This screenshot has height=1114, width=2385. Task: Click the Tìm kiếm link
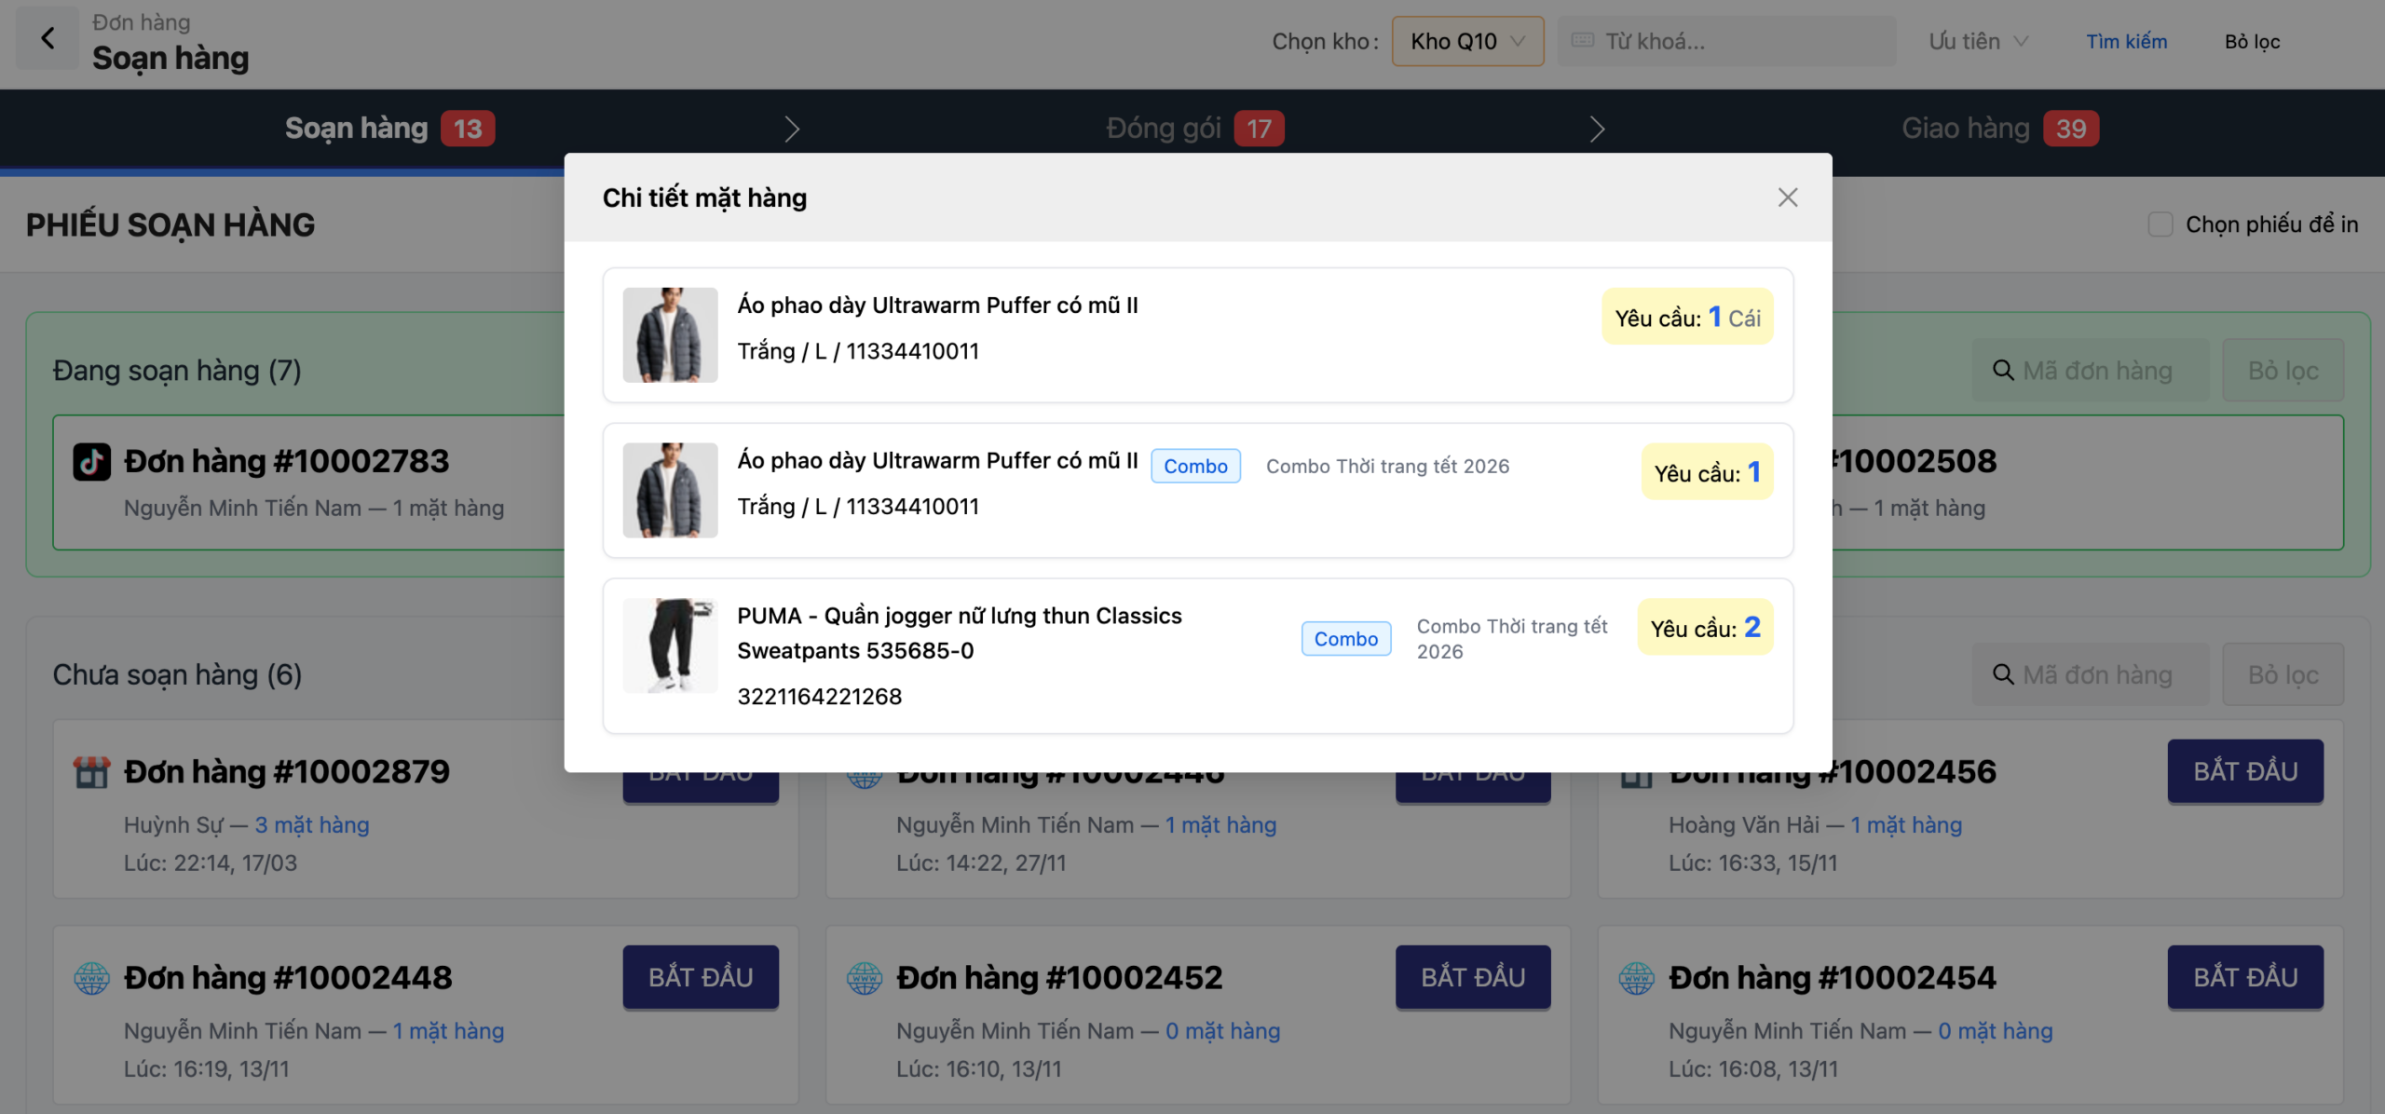click(2126, 42)
